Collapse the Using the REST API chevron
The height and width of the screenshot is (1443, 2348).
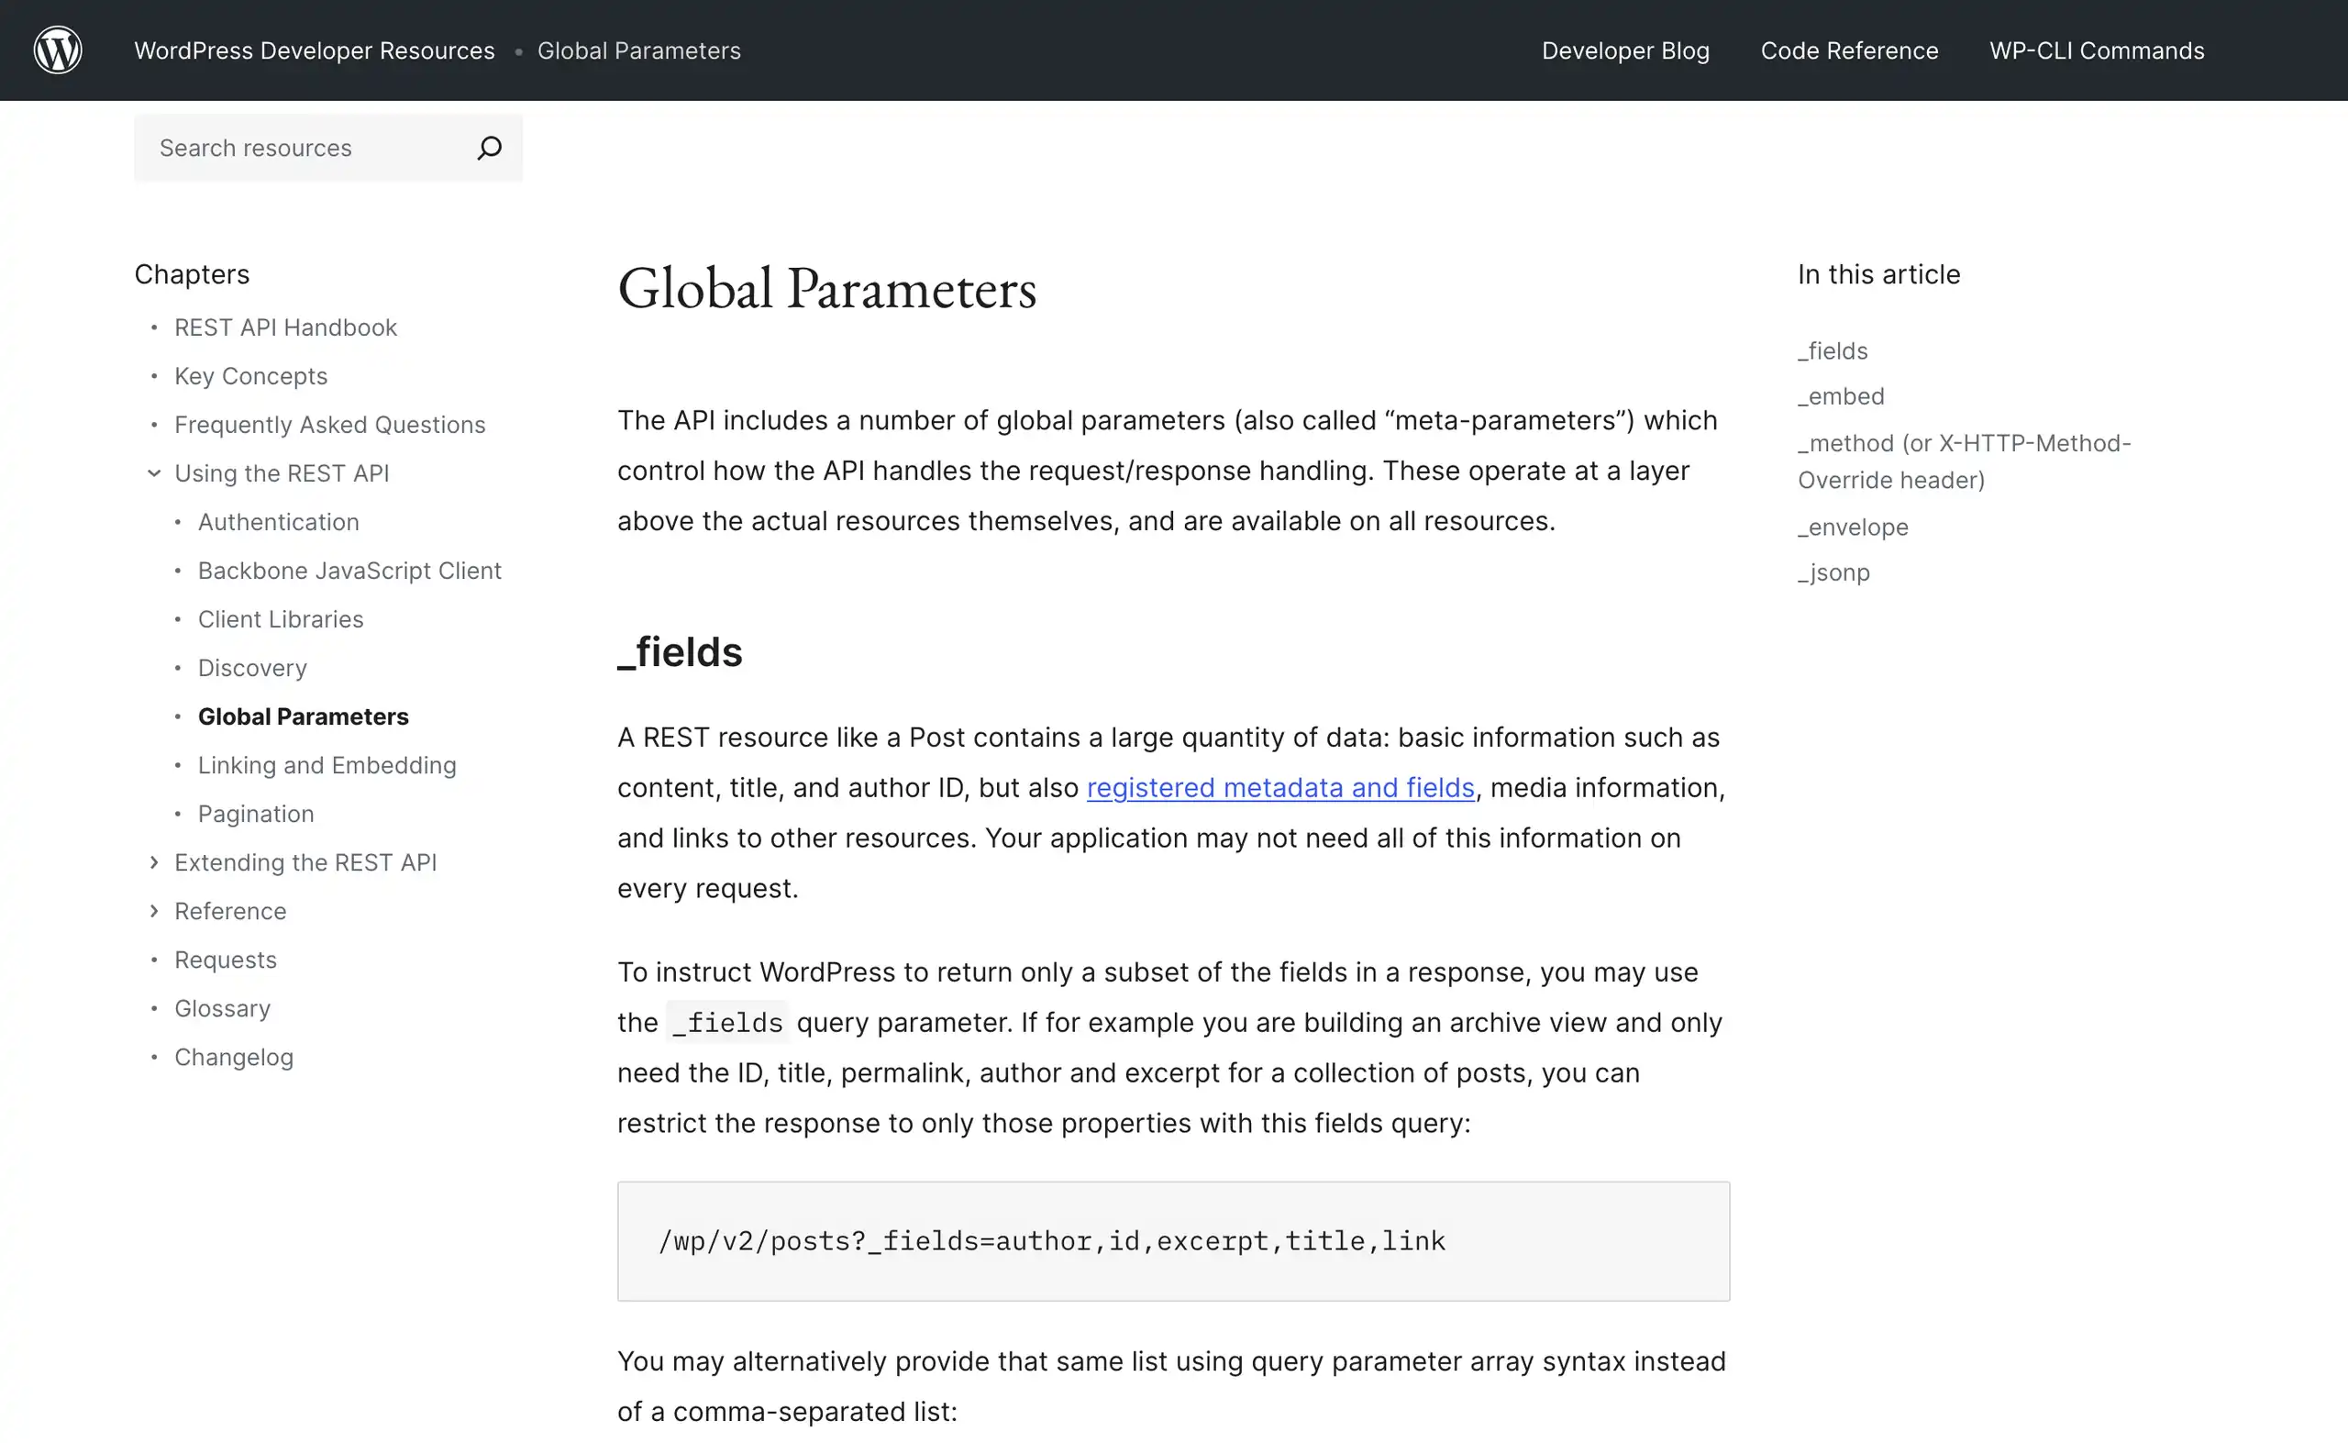coord(153,473)
